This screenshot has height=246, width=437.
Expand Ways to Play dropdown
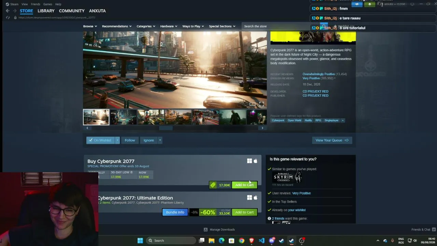[x=193, y=26]
